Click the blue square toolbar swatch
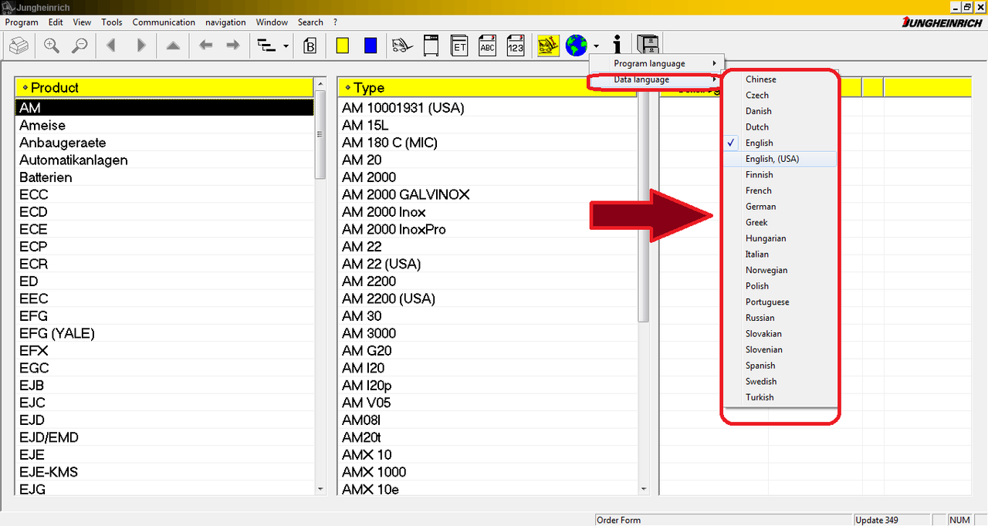Image resolution: width=988 pixels, height=526 pixels. coord(370,46)
